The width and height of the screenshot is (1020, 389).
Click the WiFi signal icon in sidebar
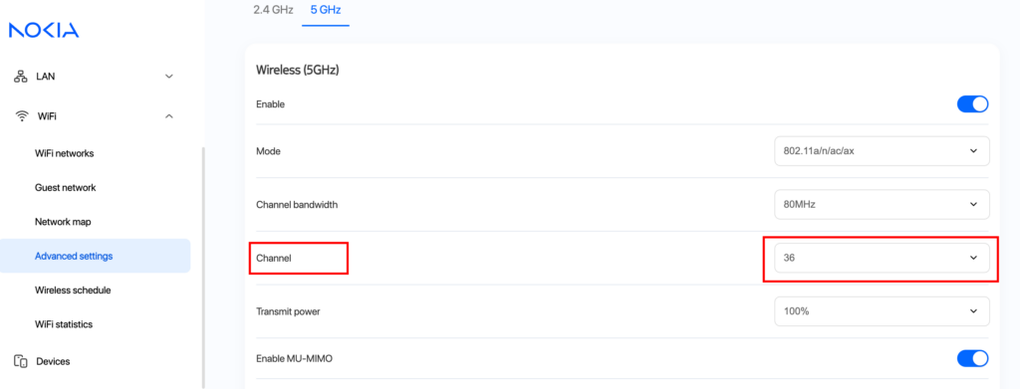tap(22, 116)
